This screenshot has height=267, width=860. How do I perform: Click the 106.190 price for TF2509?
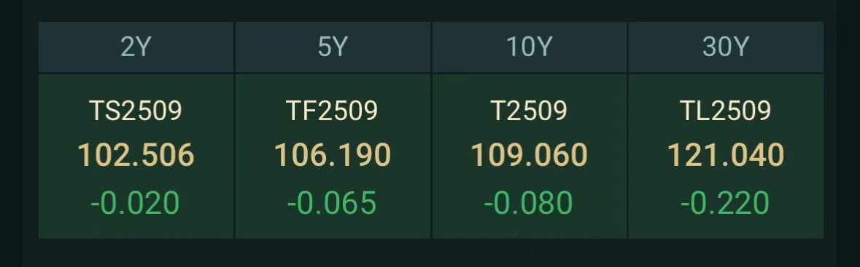click(333, 155)
